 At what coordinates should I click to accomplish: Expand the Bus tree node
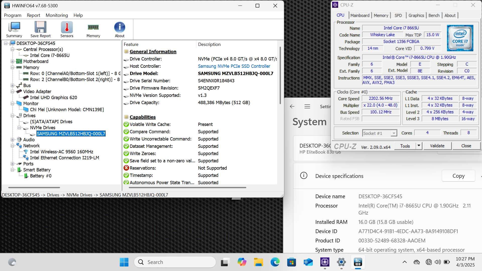pyautogui.click(x=12, y=85)
